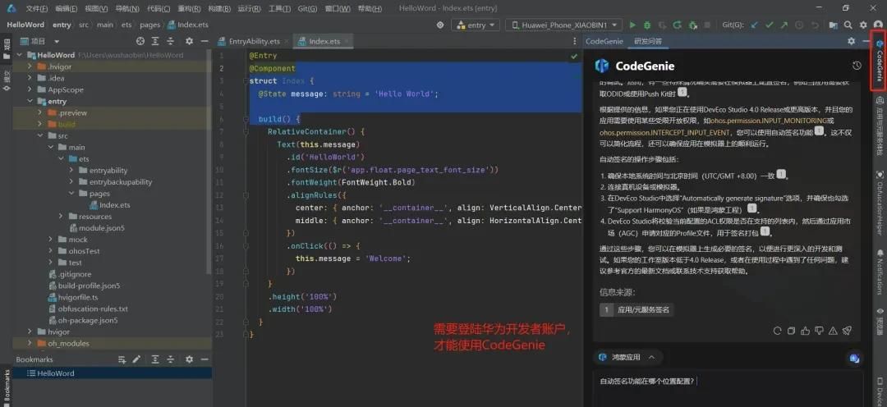This screenshot has height=407, width=887.
Task: Open CodeGenie side tool window button
Action: point(879,61)
